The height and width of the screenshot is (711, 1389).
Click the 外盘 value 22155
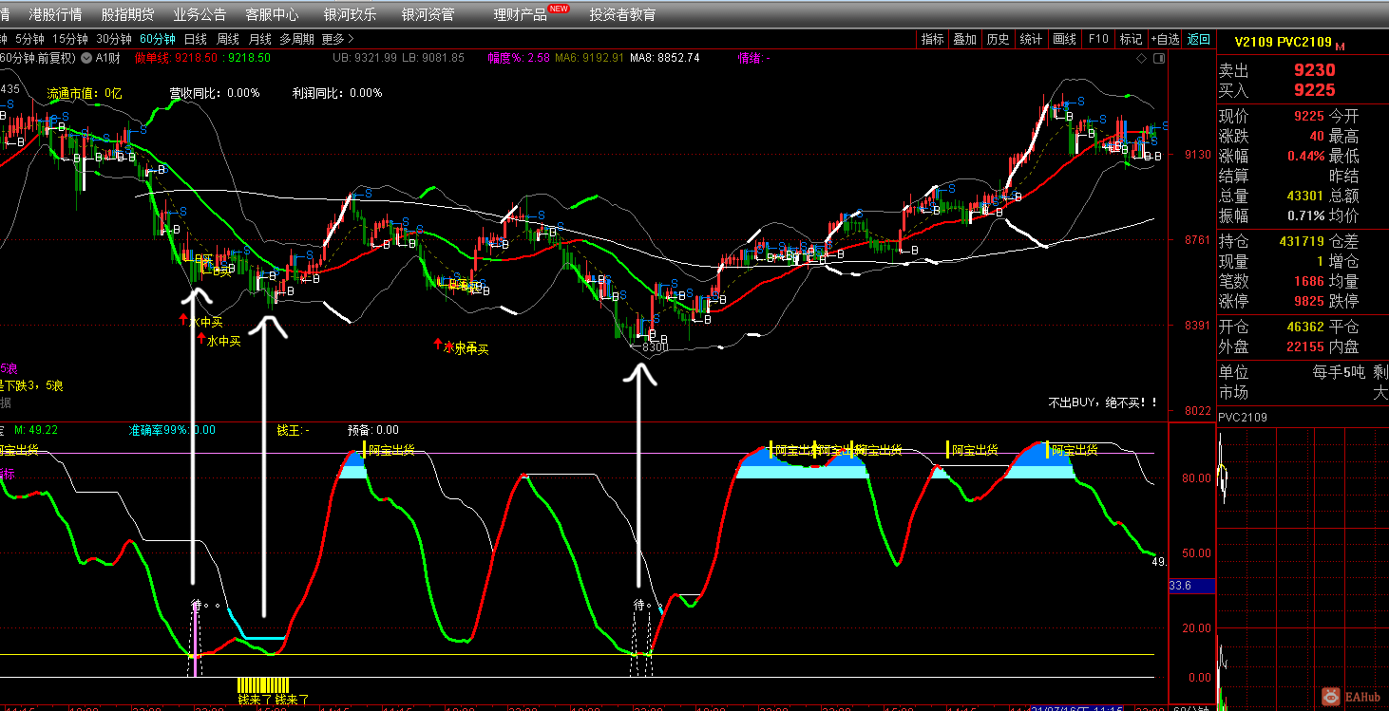[1305, 346]
